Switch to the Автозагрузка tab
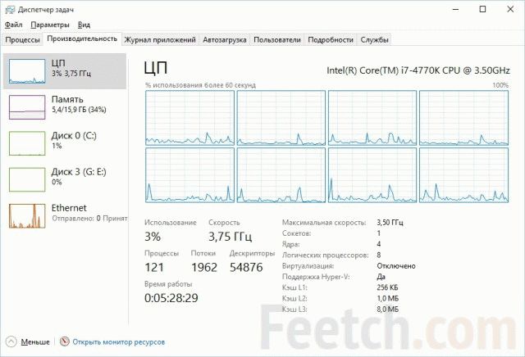Screen dimensions: 525x357 (x=224, y=40)
